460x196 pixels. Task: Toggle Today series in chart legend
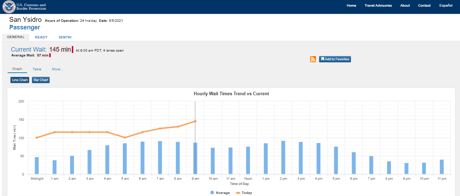pos(244,193)
